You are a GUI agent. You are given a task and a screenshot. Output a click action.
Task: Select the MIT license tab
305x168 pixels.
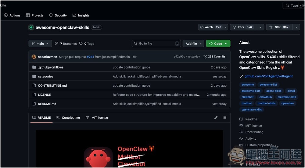coord(97,118)
